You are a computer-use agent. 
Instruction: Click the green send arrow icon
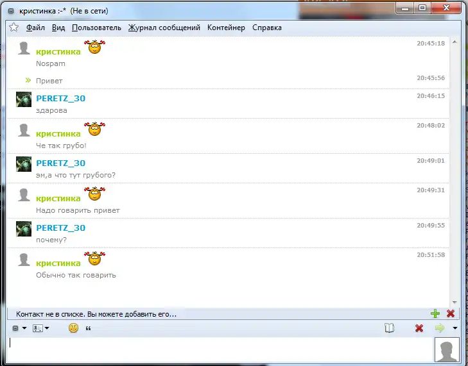(440, 328)
